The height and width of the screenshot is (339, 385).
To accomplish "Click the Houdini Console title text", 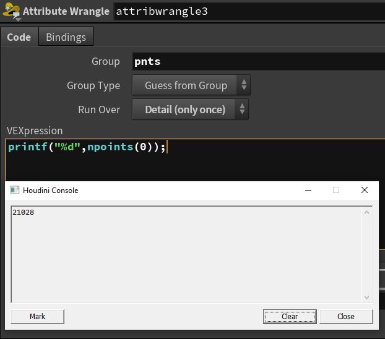I will click(51, 191).
